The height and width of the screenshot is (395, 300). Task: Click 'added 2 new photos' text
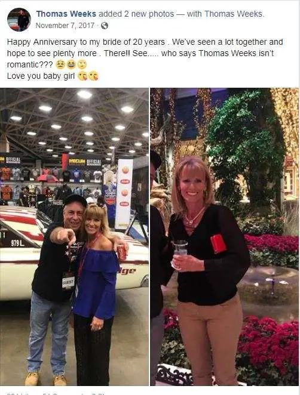click(x=136, y=14)
